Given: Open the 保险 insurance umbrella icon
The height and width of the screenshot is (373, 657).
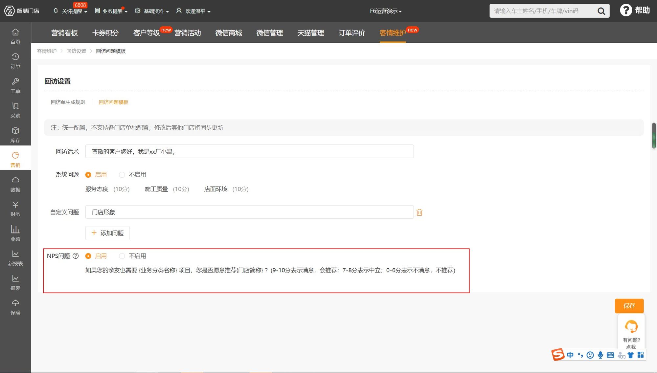Looking at the screenshot, I should click(15, 307).
